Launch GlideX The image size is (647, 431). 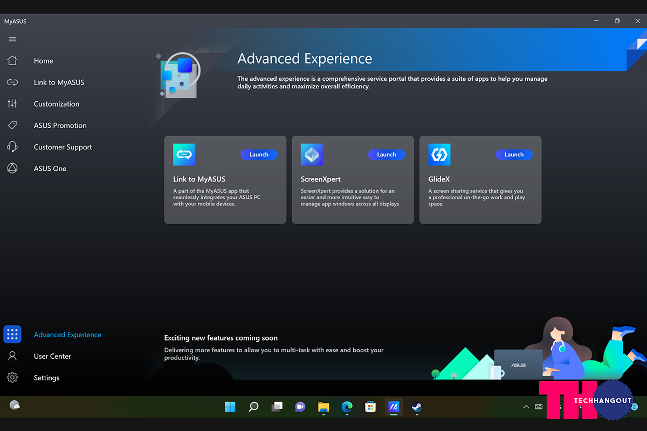pyautogui.click(x=514, y=155)
